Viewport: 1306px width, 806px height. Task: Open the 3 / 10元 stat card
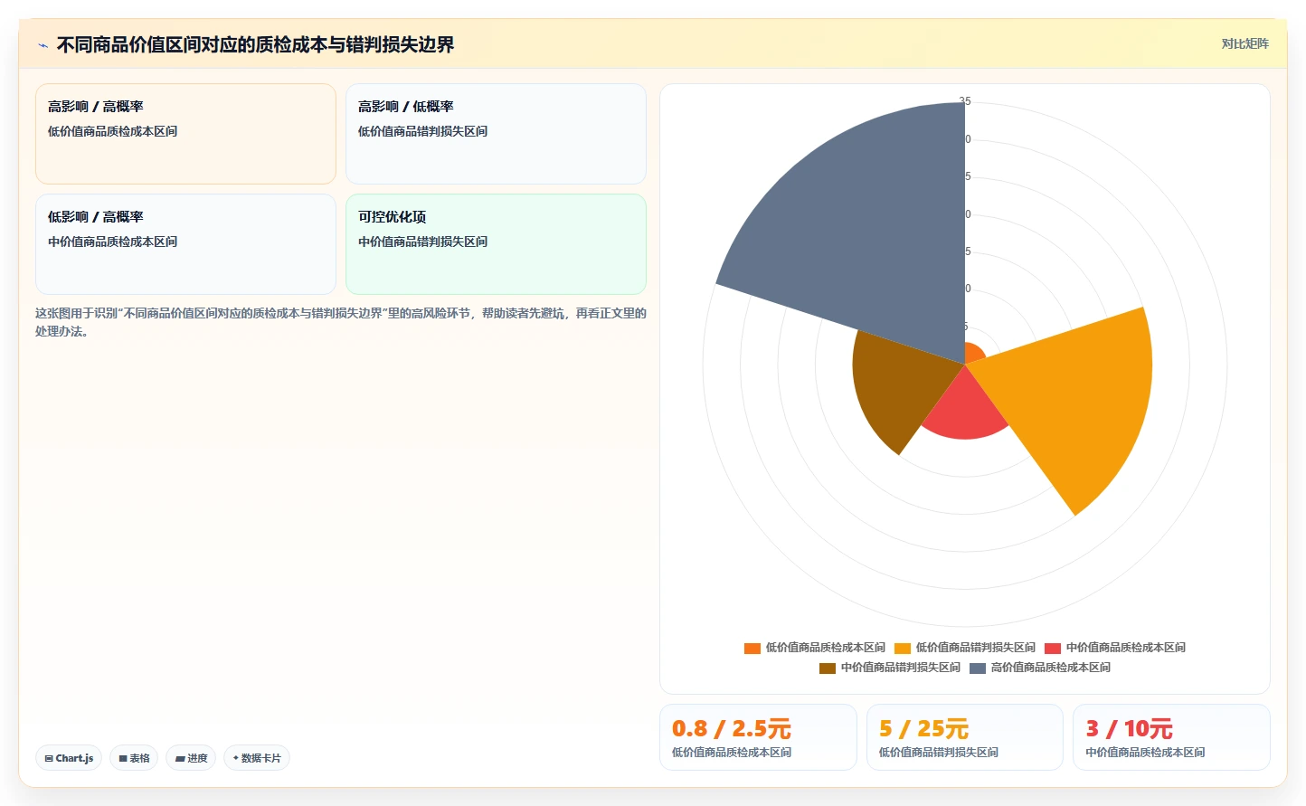coord(1171,737)
